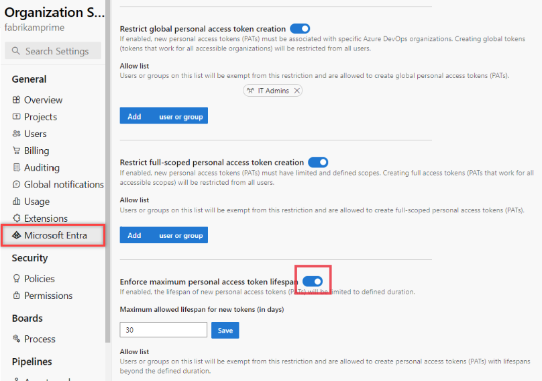Viewport: 542px width, 381px height.
Task: Click the Users people icon
Action: [x=16, y=133]
